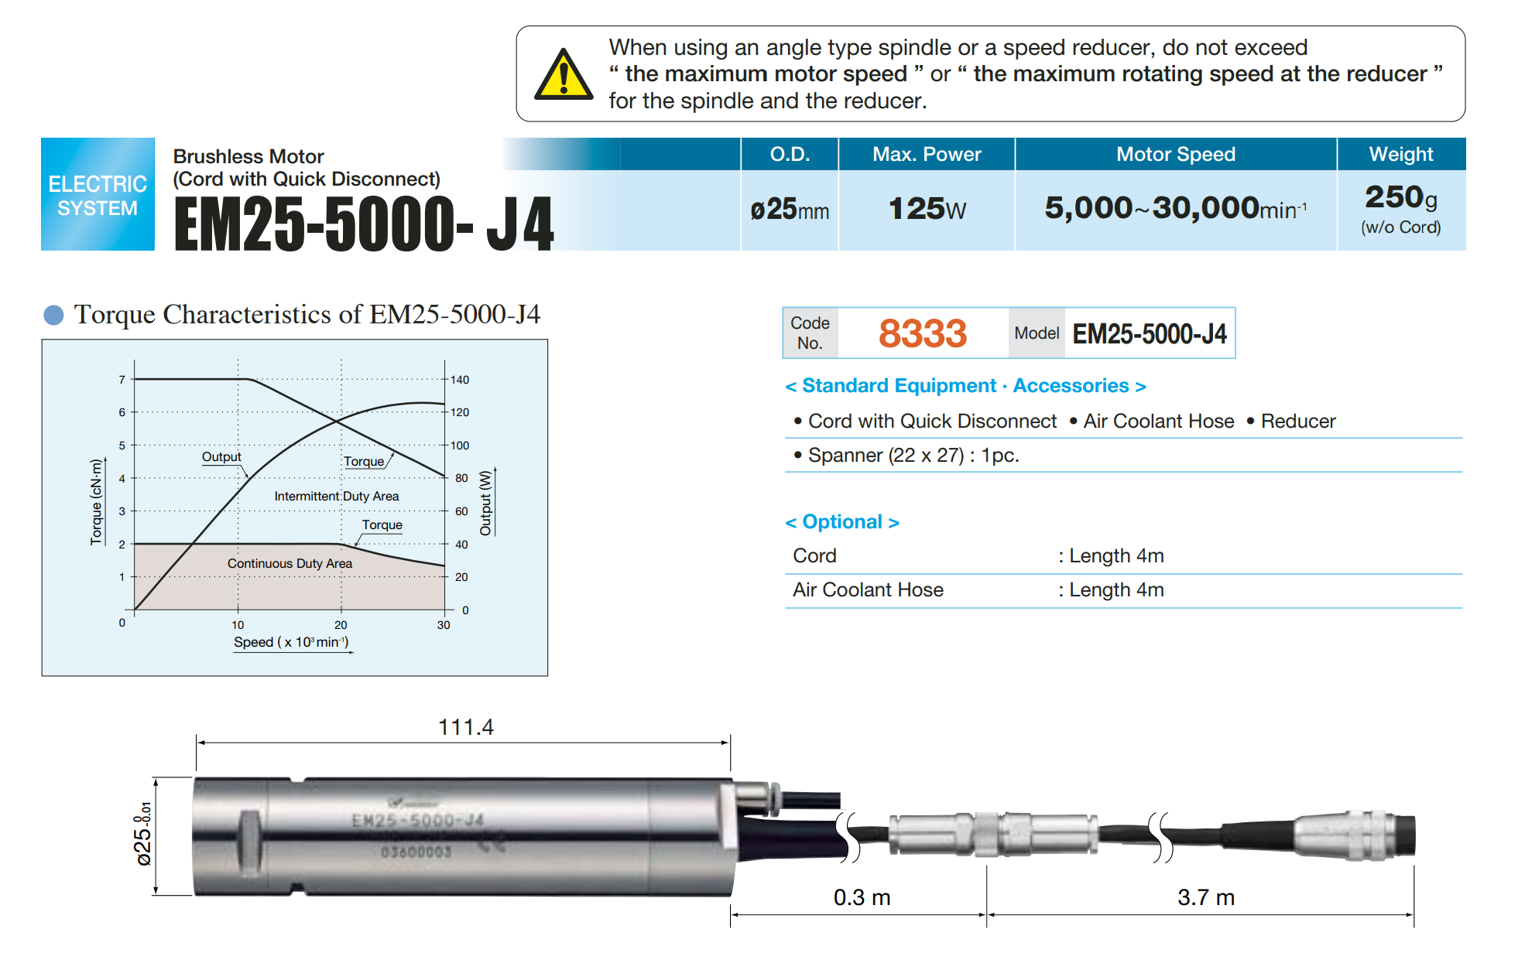Click the yellow warning triangle icon
The image size is (1525, 953).
point(564,75)
